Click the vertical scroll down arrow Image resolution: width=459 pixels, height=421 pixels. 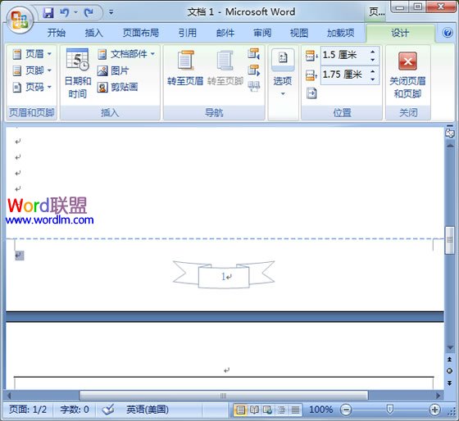pos(450,348)
